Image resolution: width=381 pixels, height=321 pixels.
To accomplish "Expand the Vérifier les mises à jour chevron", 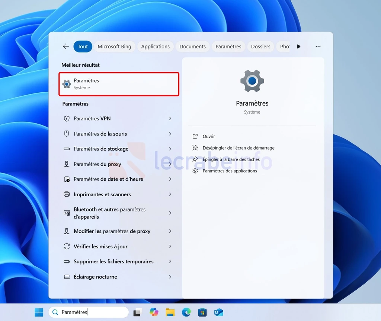I will (170, 247).
